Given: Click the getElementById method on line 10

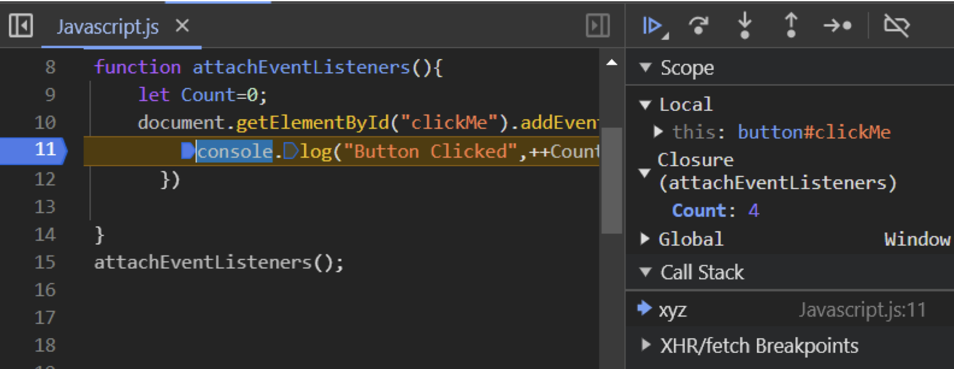Looking at the screenshot, I should coord(313,123).
